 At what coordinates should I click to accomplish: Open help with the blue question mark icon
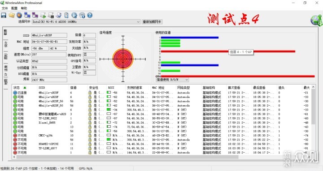(x=90, y=15)
